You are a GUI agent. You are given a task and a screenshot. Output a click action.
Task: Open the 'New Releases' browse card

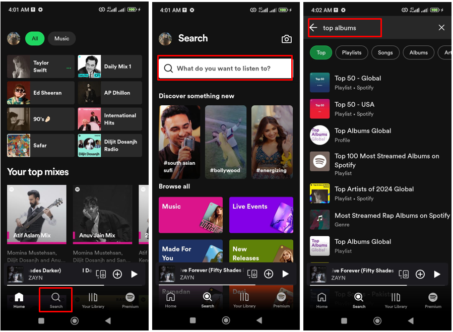261,251
